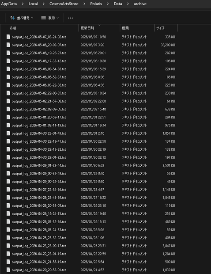The height and width of the screenshot is (274, 211).
Task: Expand the chevron after Polaris in breadcrumb
Action: click(108, 4)
